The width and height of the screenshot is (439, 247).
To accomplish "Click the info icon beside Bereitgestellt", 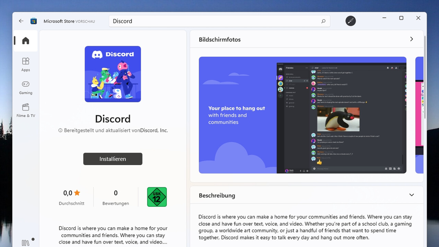I will (x=60, y=130).
